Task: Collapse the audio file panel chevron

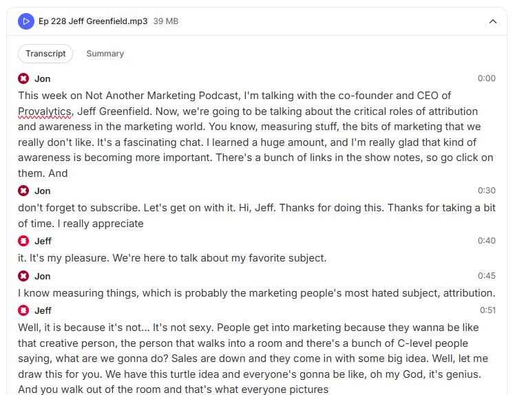Action: coord(492,21)
